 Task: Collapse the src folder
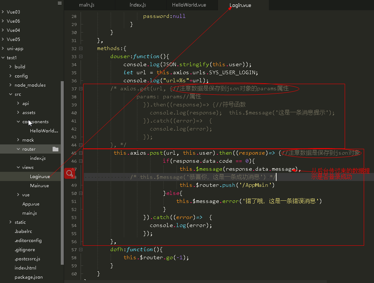click(11, 94)
